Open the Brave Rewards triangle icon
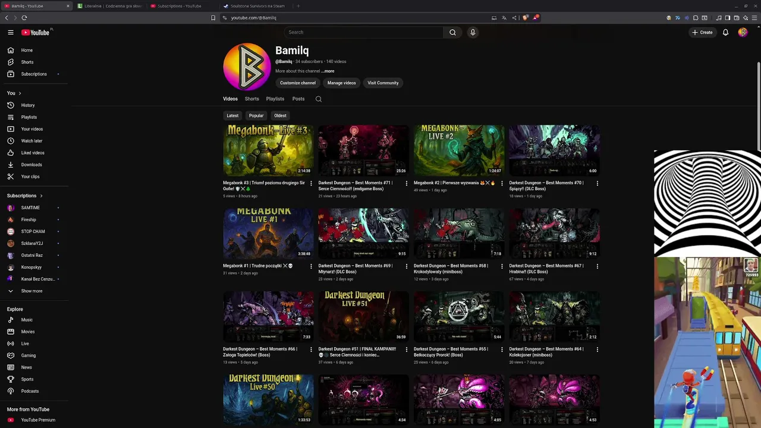Viewport: 761px width, 428px height. coord(535,18)
